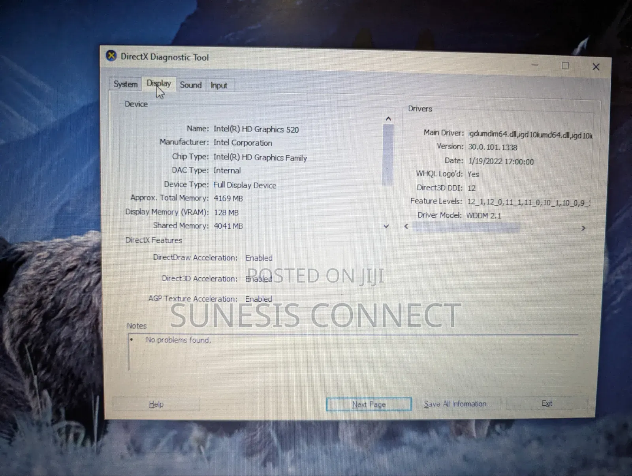Viewport: 632px width, 476px height.
Task: Click the Drivers horizontal scrollbar thumb
Action: 466,227
